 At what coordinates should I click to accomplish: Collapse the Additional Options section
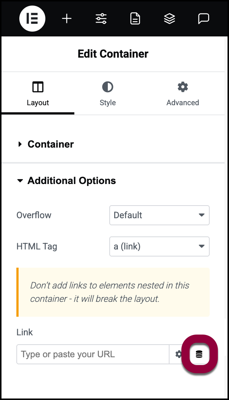pyautogui.click(x=71, y=181)
